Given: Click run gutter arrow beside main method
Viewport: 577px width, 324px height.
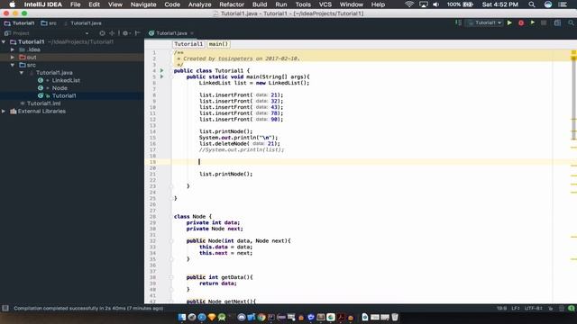Looking at the screenshot, I should tap(161, 76).
